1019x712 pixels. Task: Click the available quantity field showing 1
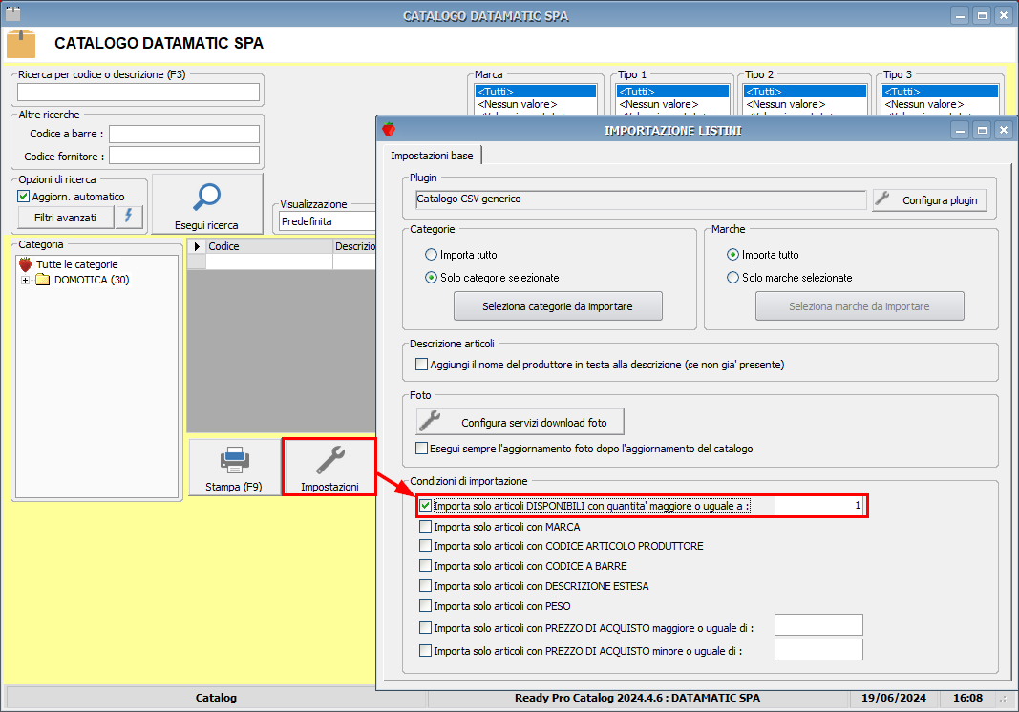(818, 506)
